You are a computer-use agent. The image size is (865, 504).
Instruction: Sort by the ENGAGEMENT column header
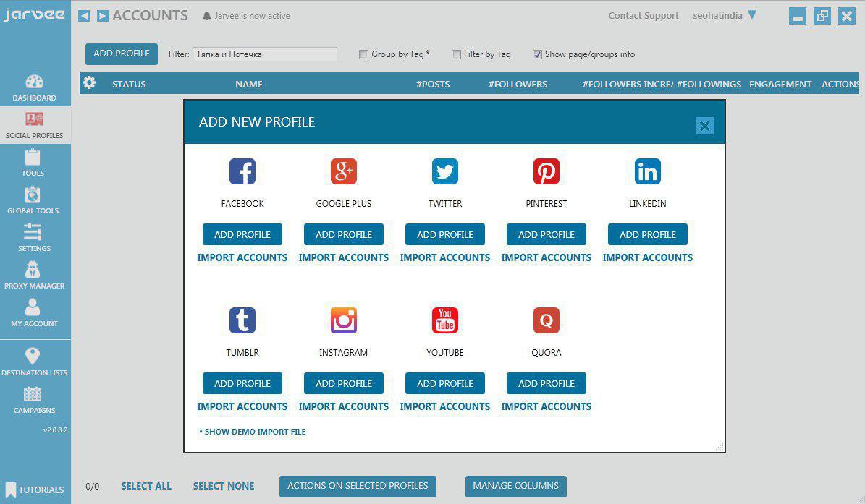(x=780, y=85)
